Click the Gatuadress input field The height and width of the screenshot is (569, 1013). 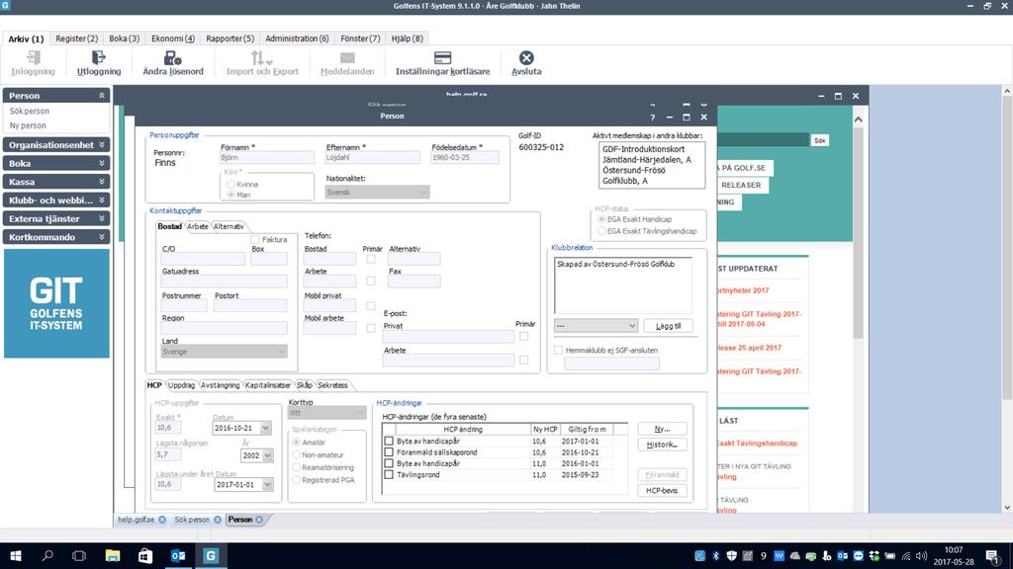coord(225,282)
